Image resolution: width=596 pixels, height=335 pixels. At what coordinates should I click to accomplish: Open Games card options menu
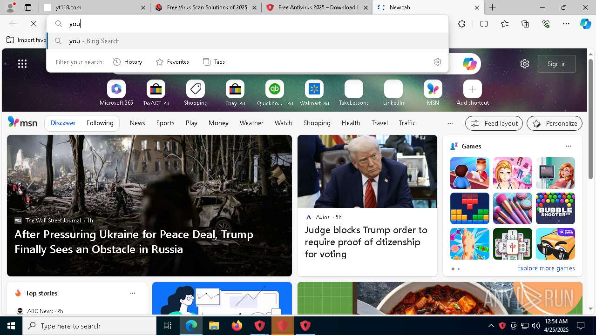click(x=568, y=146)
